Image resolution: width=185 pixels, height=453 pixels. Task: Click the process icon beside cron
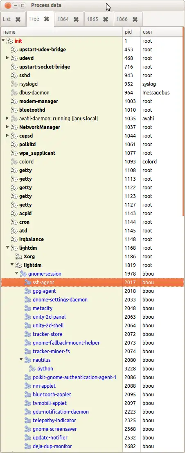pyautogui.click(x=14, y=222)
